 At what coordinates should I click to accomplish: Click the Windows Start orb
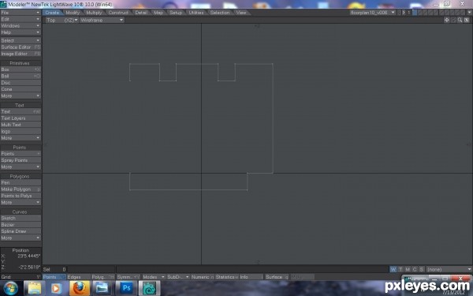11,288
